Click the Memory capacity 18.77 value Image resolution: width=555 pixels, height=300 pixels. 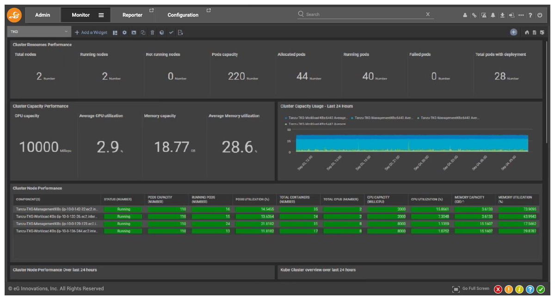click(x=172, y=147)
